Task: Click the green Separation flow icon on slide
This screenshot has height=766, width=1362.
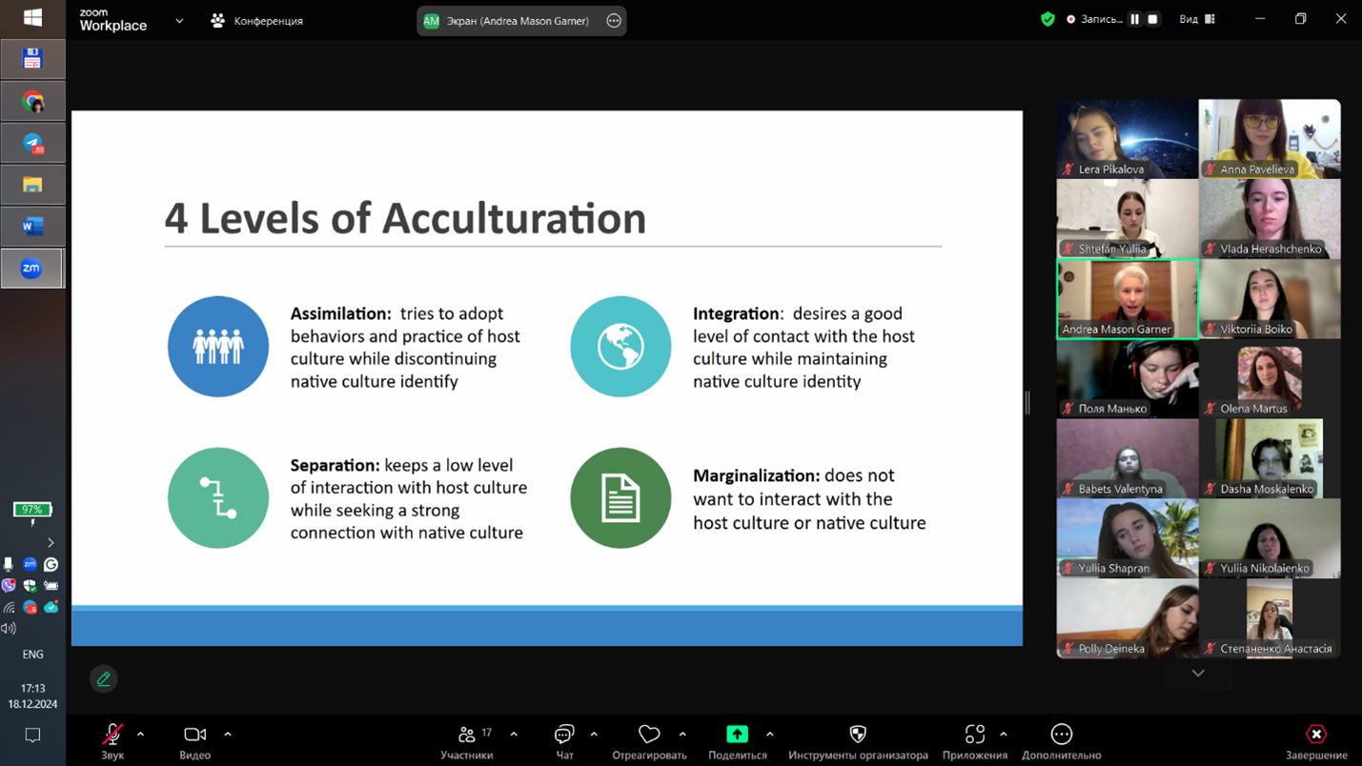Action: click(218, 498)
